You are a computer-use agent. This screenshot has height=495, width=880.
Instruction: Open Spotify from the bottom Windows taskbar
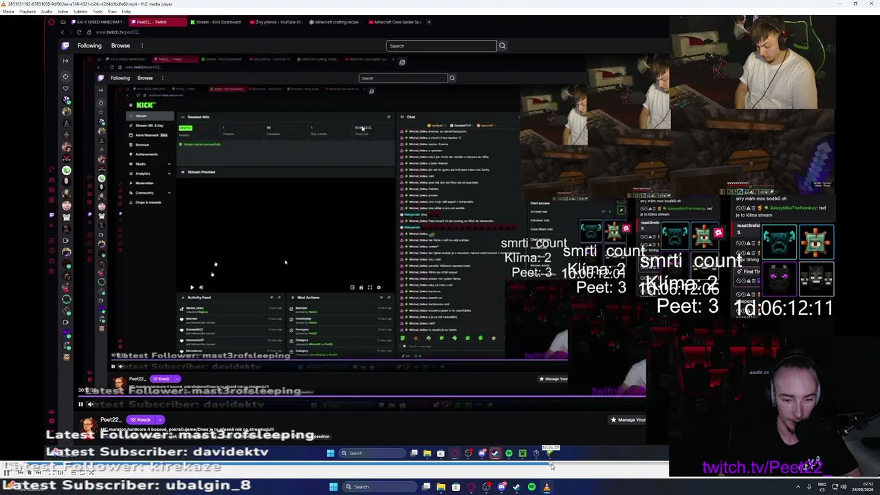531,487
